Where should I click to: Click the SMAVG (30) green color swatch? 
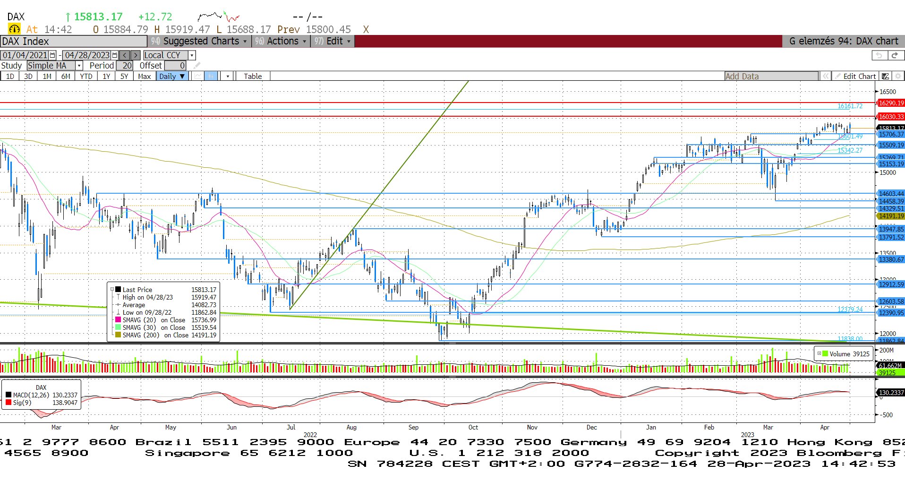(x=118, y=327)
